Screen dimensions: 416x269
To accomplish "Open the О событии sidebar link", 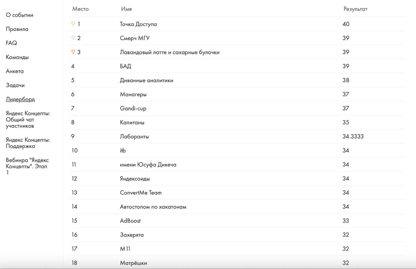I will pyautogui.click(x=20, y=15).
